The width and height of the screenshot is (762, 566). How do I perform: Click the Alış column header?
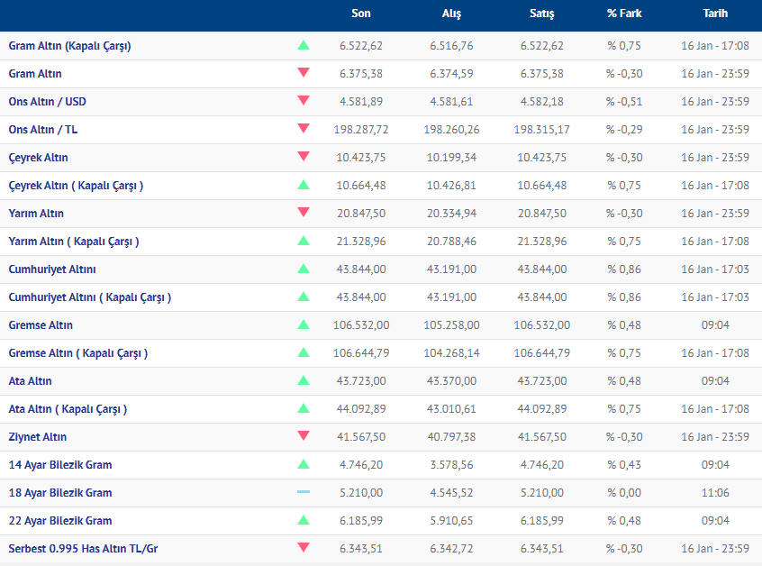[x=451, y=14]
